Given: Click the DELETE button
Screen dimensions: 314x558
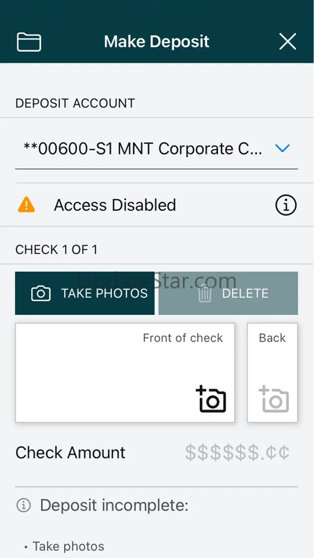Looking at the screenshot, I should coord(228,293).
